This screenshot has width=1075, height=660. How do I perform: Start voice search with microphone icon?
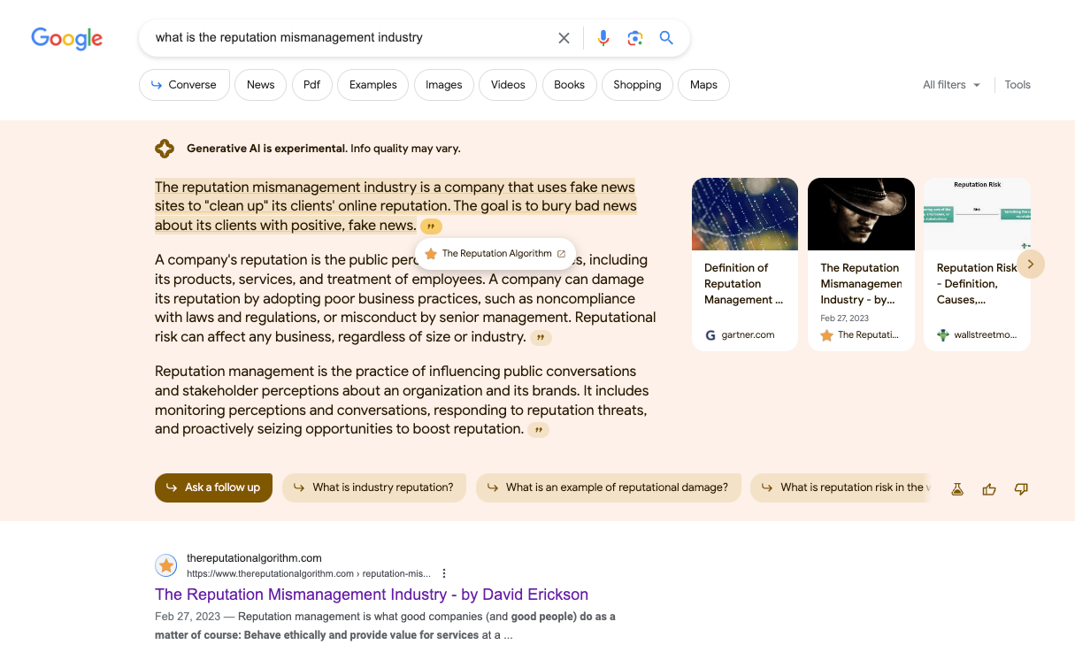603,38
